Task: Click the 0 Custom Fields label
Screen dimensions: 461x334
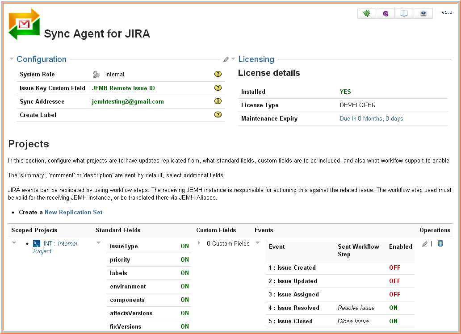Action: click(x=228, y=243)
